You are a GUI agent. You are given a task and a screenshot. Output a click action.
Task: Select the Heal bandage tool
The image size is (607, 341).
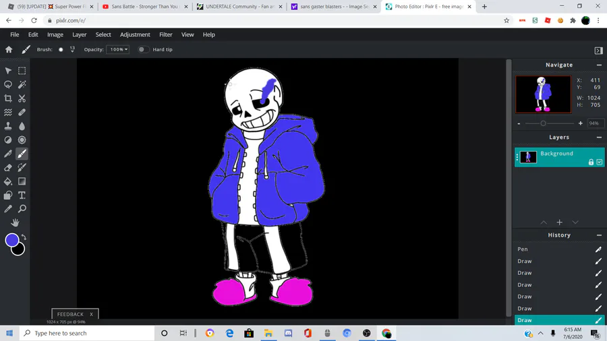(22, 112)
